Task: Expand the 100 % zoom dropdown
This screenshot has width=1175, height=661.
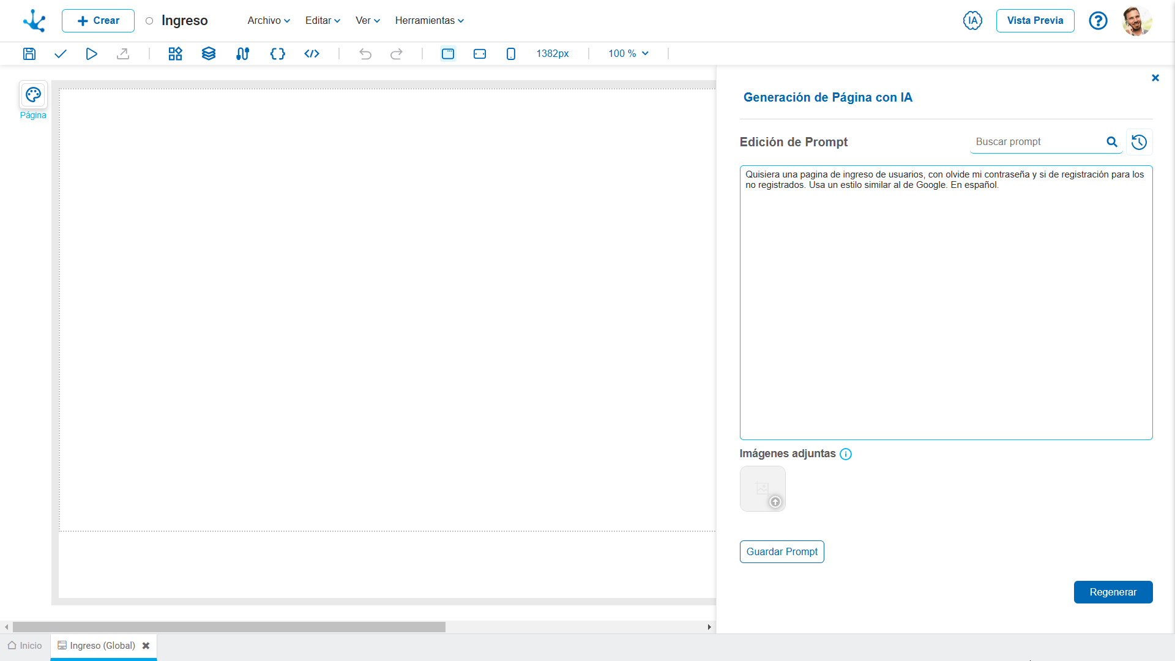Action: pos(629,54)
